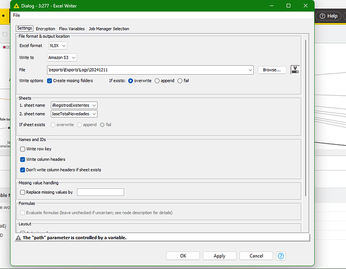Image resolution: width=346 pixels, height=269 pixels.
Task: Click the settings panel vertical scrollbar
Action: point(306,118)
